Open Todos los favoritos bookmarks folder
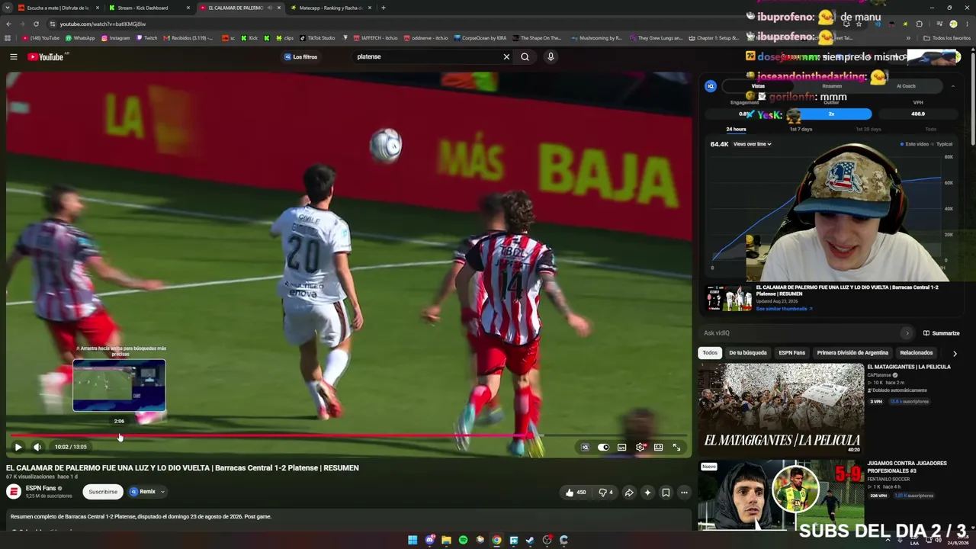 click(947, 37)
